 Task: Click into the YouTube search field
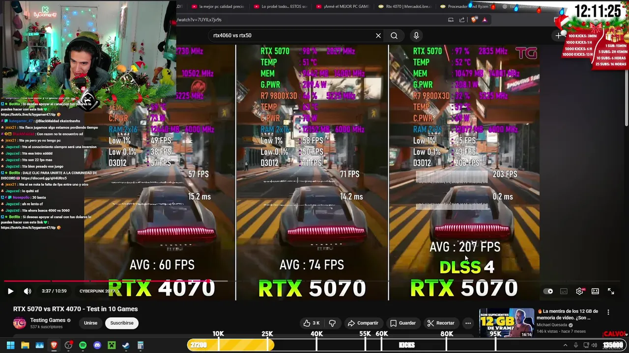tap(292, 35)
